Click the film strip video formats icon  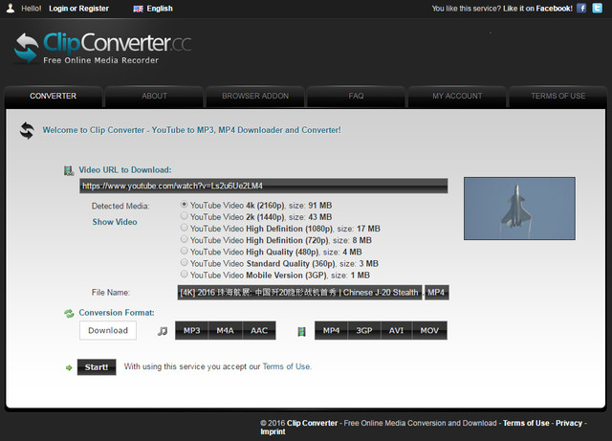[301, 332]
